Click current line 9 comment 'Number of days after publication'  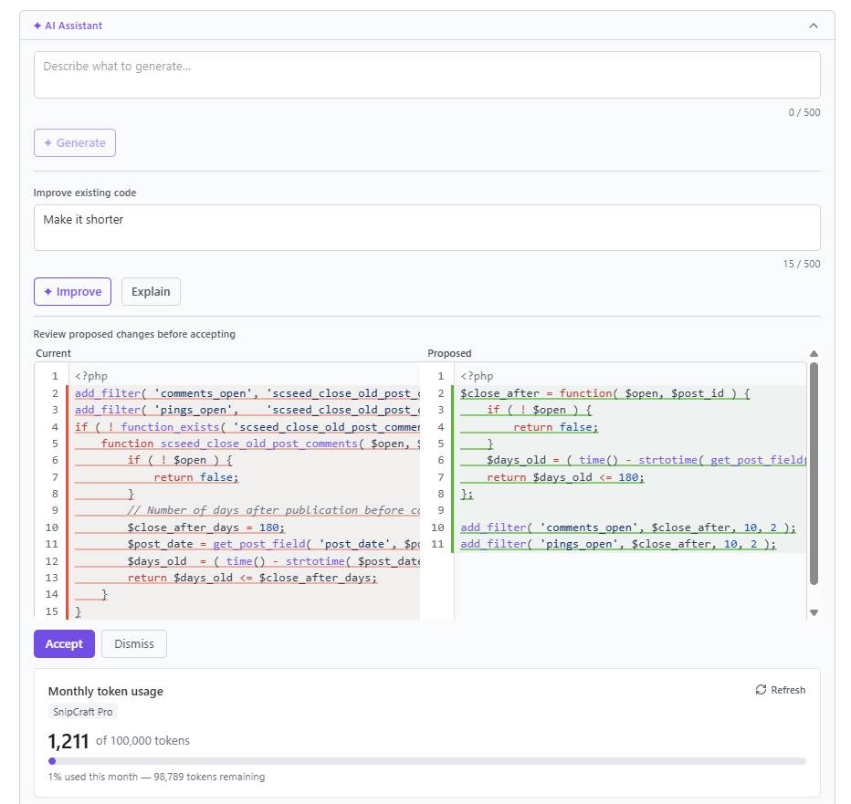coord(274,510)
